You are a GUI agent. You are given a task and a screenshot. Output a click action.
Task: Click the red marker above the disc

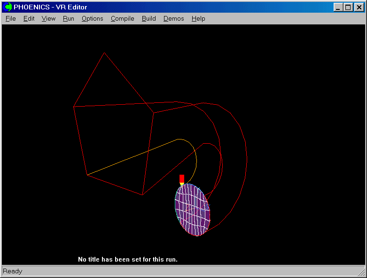[182, 178]
